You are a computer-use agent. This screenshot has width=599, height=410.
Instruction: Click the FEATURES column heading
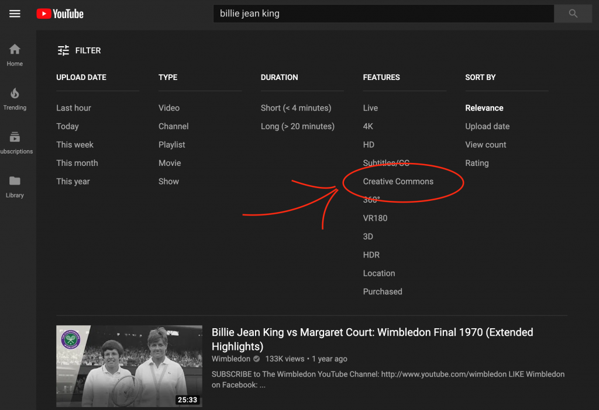(381, 78)
